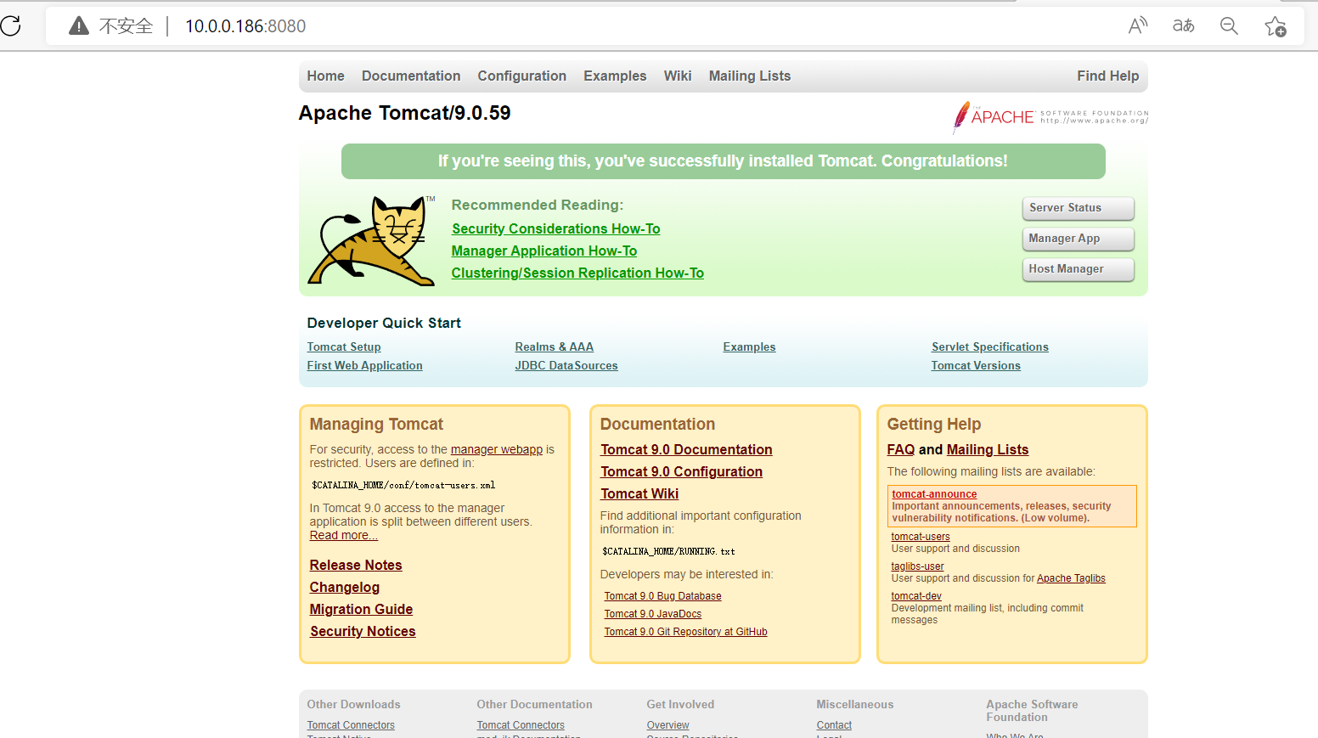Open the Migration Guide link
The image size is (1318, 738).
[361, 609]
